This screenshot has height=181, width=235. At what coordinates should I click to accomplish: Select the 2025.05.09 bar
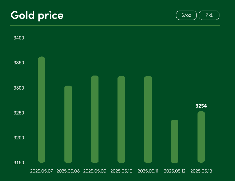tap(95, 119)
